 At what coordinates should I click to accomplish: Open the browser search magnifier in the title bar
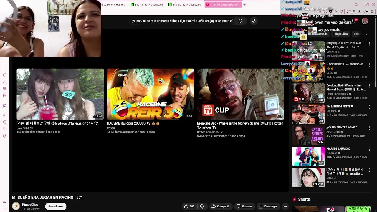356,5
